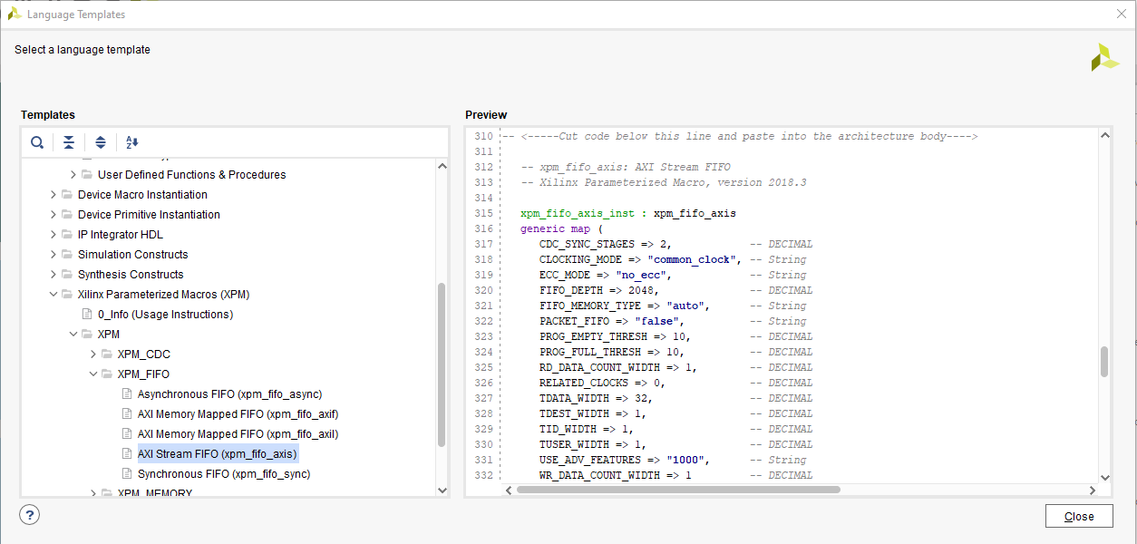The image size is (1137, 544).
Task: Click folder icon of XPM_FIFO
Action: (x=107, y=374)
